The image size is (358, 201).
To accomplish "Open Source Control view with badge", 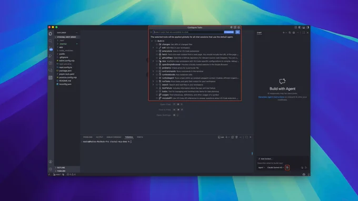I will [51, 48].
